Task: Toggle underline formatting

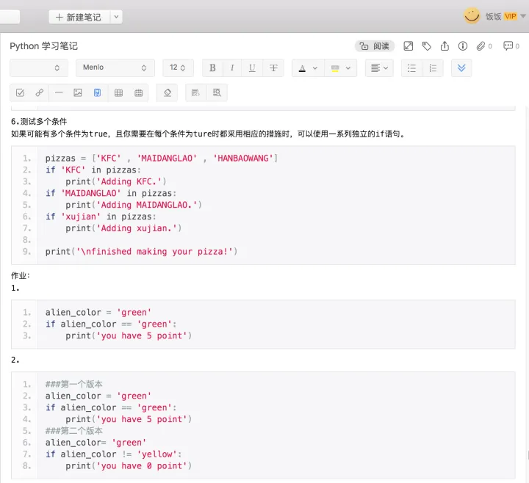Action: click(x=252, y=68)
